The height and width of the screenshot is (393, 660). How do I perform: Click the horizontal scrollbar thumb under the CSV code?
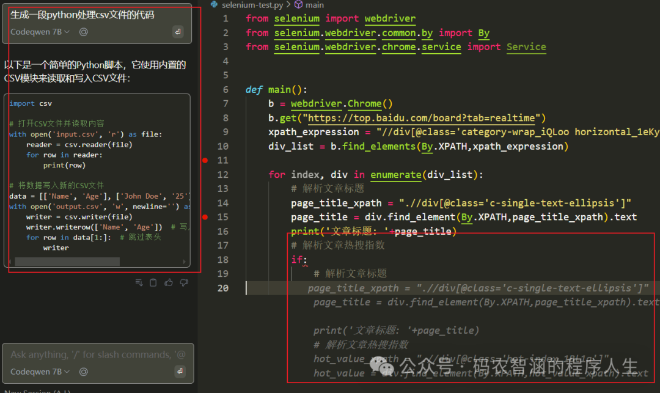point(67,262)
